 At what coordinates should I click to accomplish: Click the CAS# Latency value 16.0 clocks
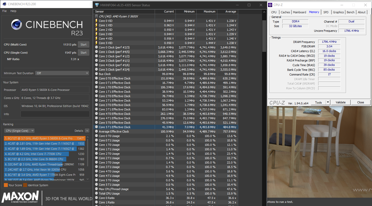(x=329, y=51)
